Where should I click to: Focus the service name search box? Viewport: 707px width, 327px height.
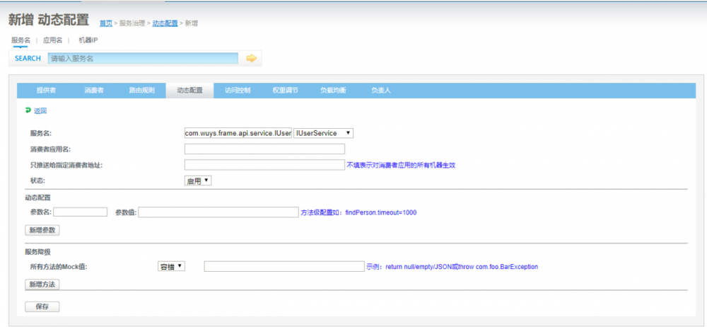coord(143,58)
